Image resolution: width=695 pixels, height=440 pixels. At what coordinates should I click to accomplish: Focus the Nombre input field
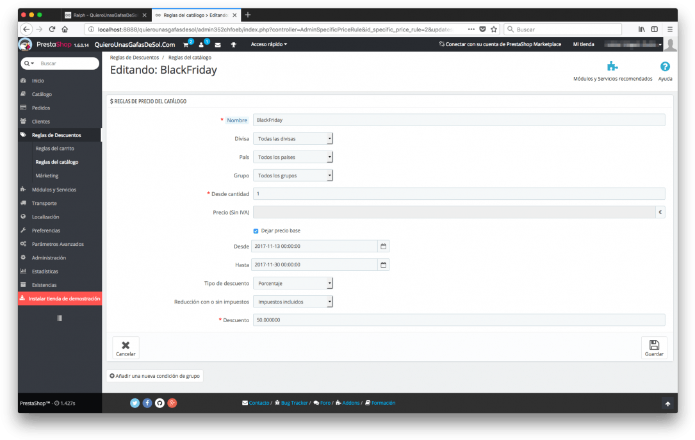tap(459, 120)
